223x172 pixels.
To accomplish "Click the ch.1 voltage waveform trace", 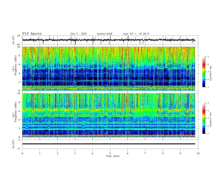I will [x=108, y=40].
